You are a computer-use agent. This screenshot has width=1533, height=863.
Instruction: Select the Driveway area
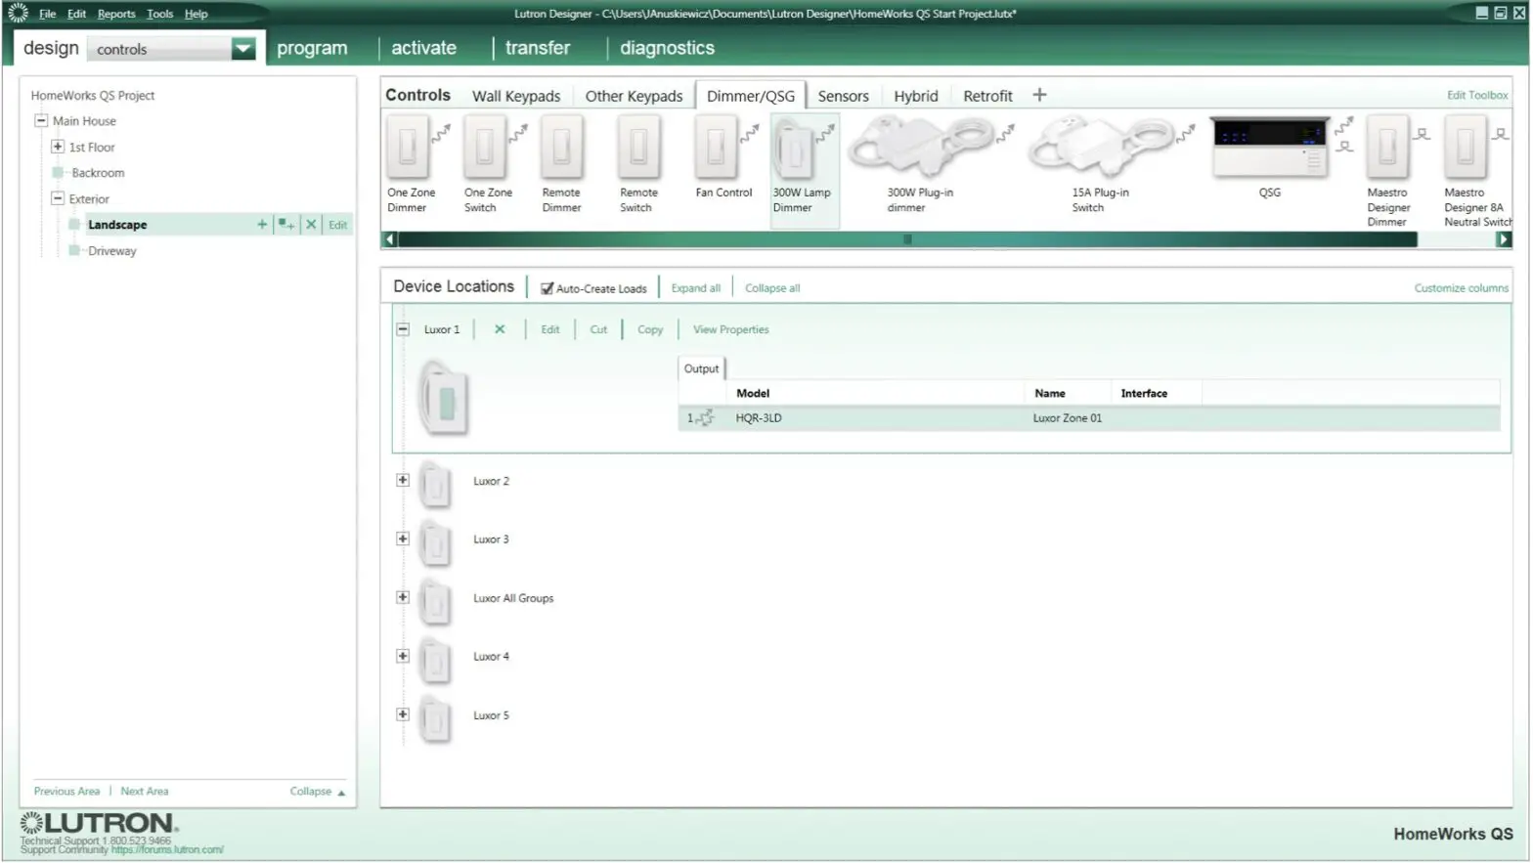pos(112,251)
